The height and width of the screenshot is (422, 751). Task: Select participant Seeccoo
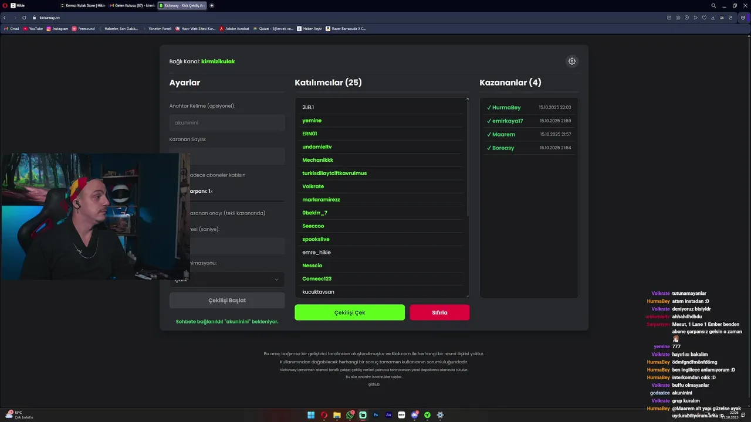[381, 226]
